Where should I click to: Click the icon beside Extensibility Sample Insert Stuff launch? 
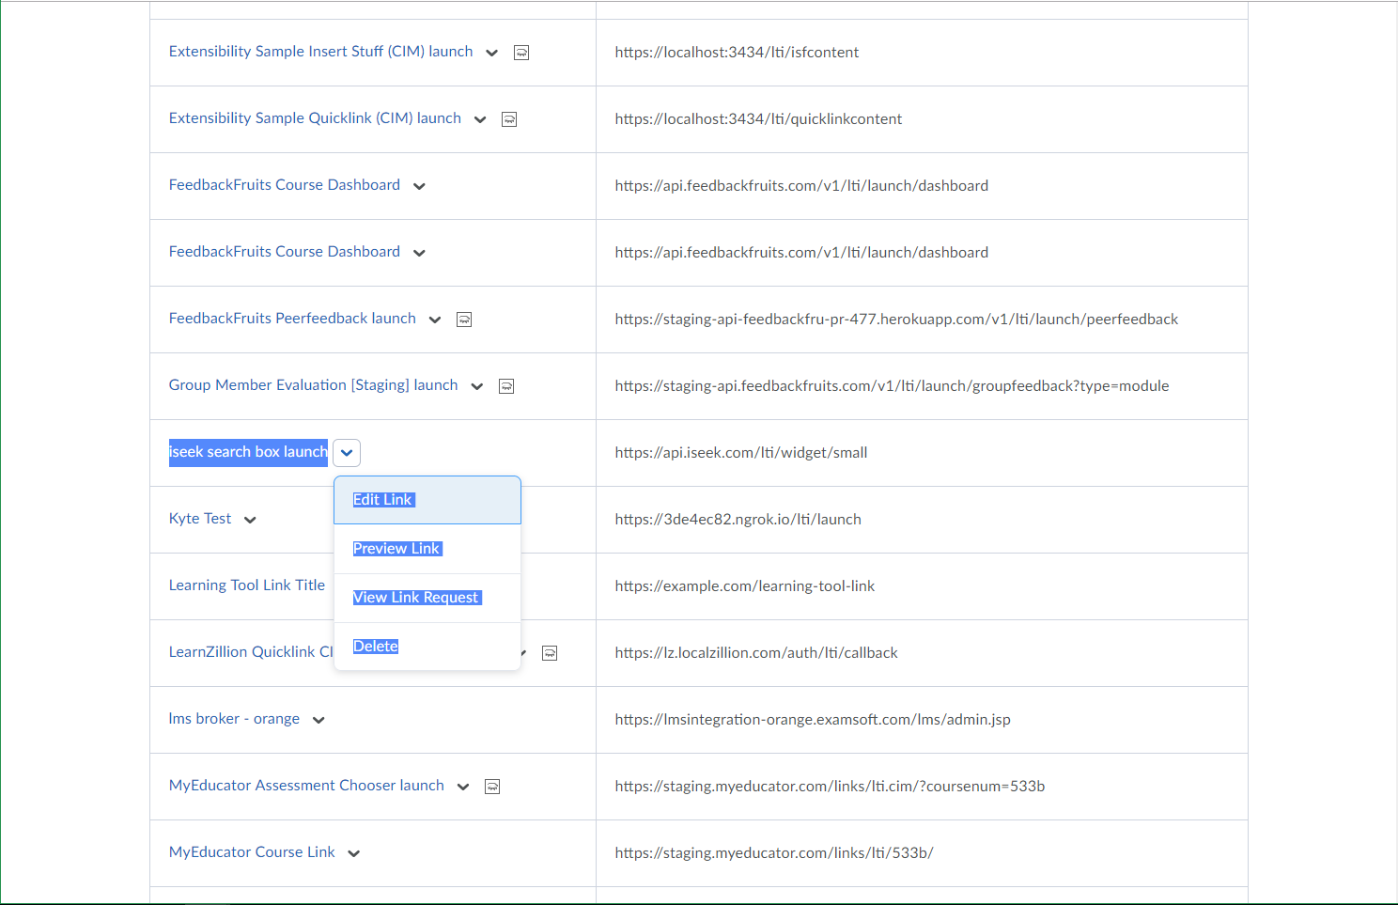[521, 53]
